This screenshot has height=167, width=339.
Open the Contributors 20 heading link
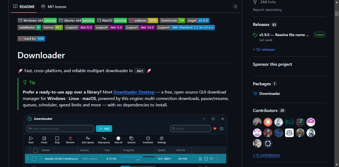(x=269, y=111)
